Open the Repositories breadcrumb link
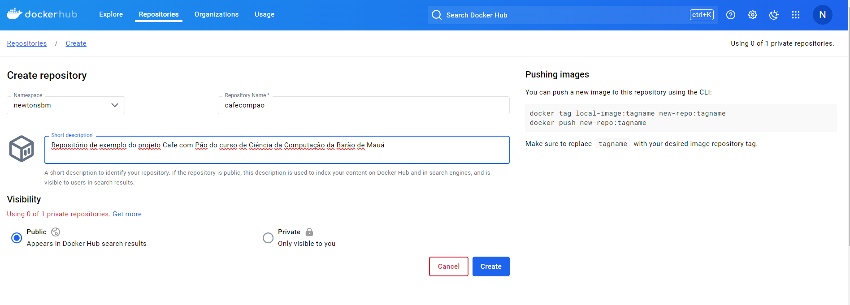850x305 pixels. click(x=27, y=43)
